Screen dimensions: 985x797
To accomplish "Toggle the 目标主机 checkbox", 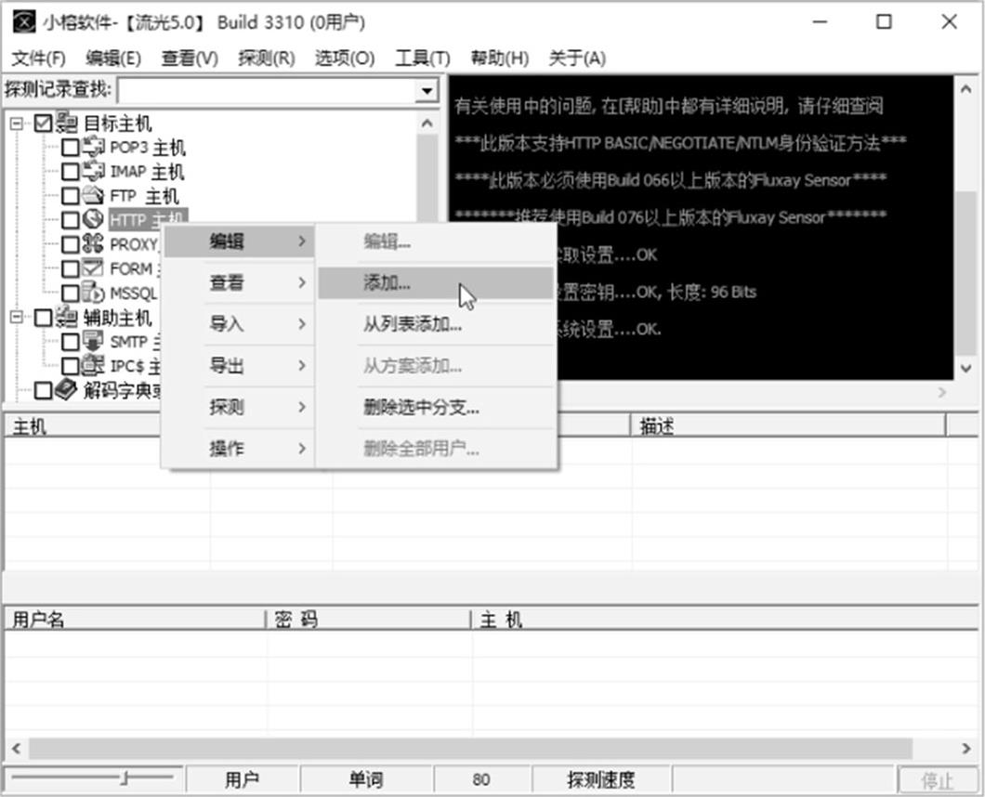I will pos(44,124).
